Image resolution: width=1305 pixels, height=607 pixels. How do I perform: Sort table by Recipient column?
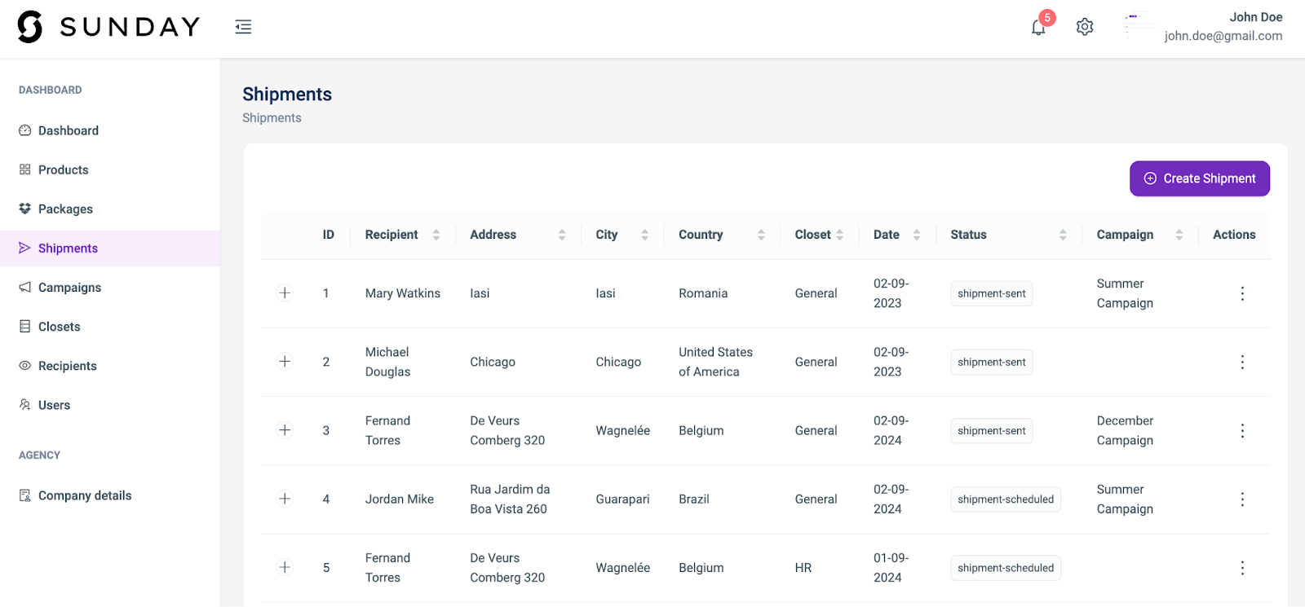pos(436,235)
